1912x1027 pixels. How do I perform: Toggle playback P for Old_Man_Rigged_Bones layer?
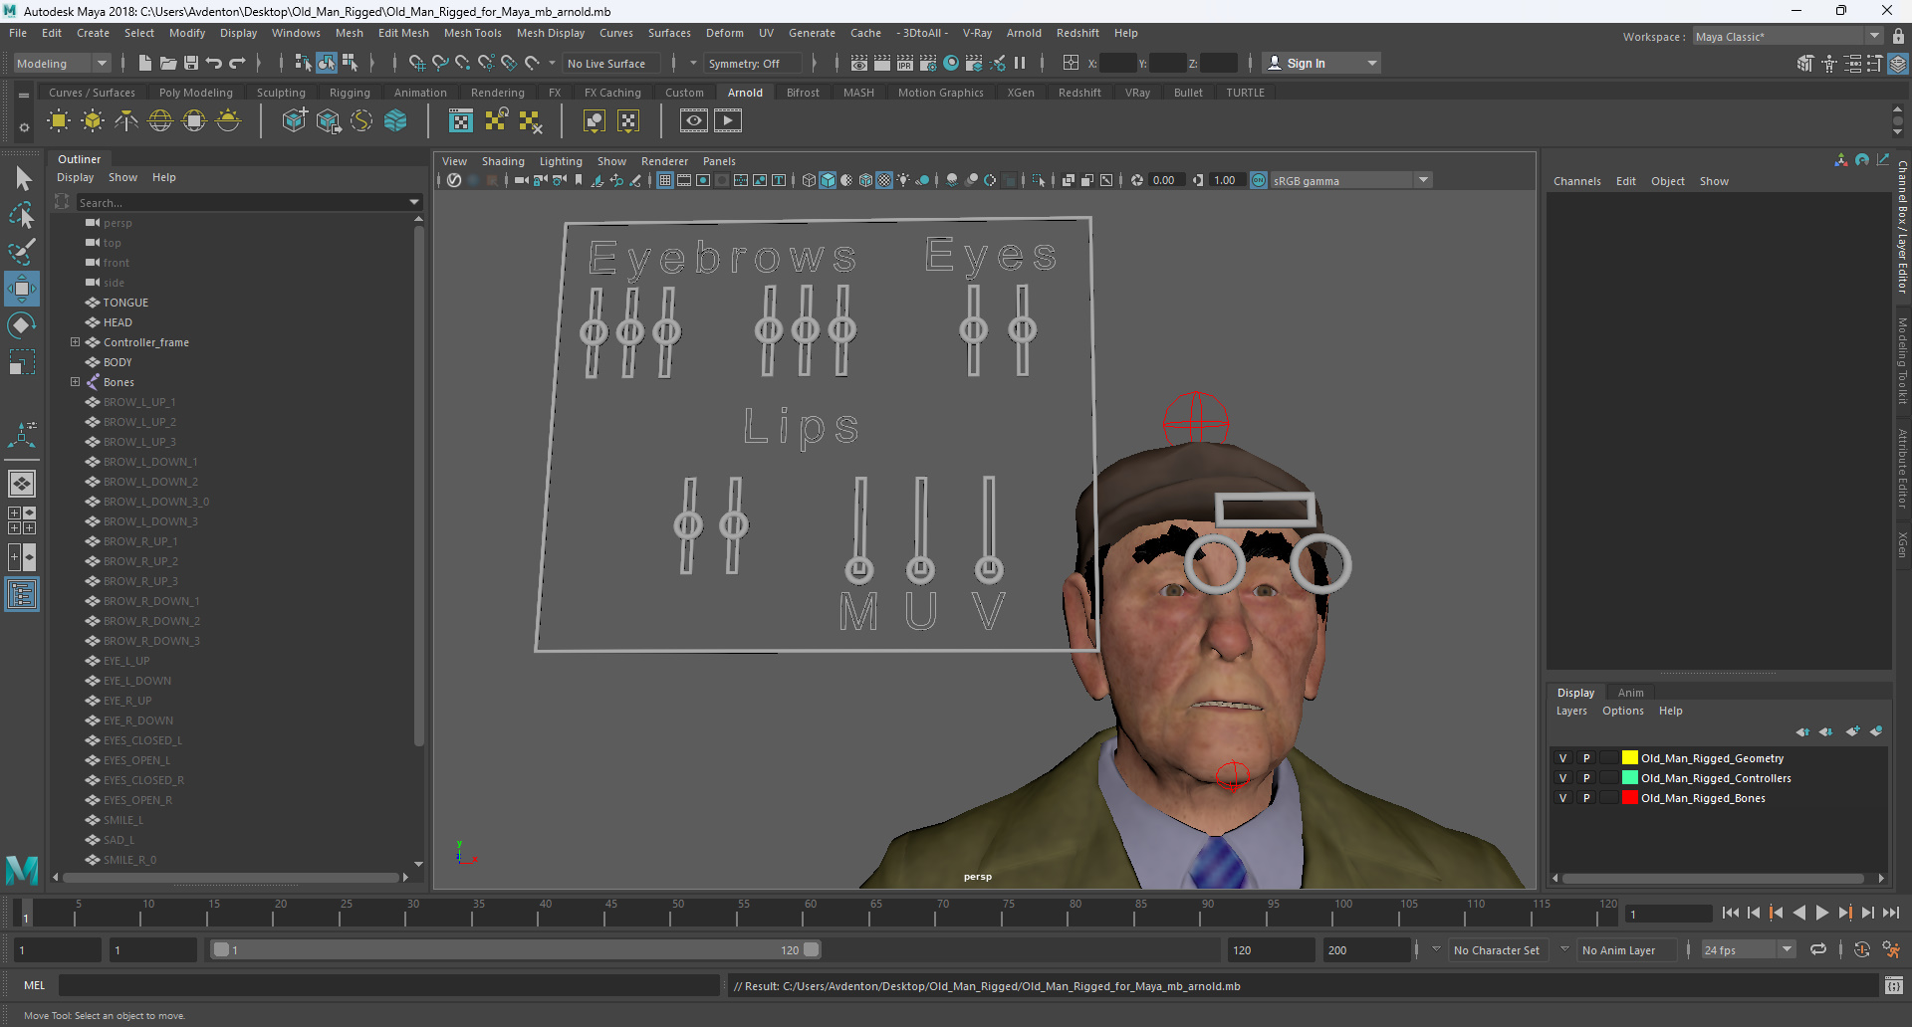[1586, 798]
